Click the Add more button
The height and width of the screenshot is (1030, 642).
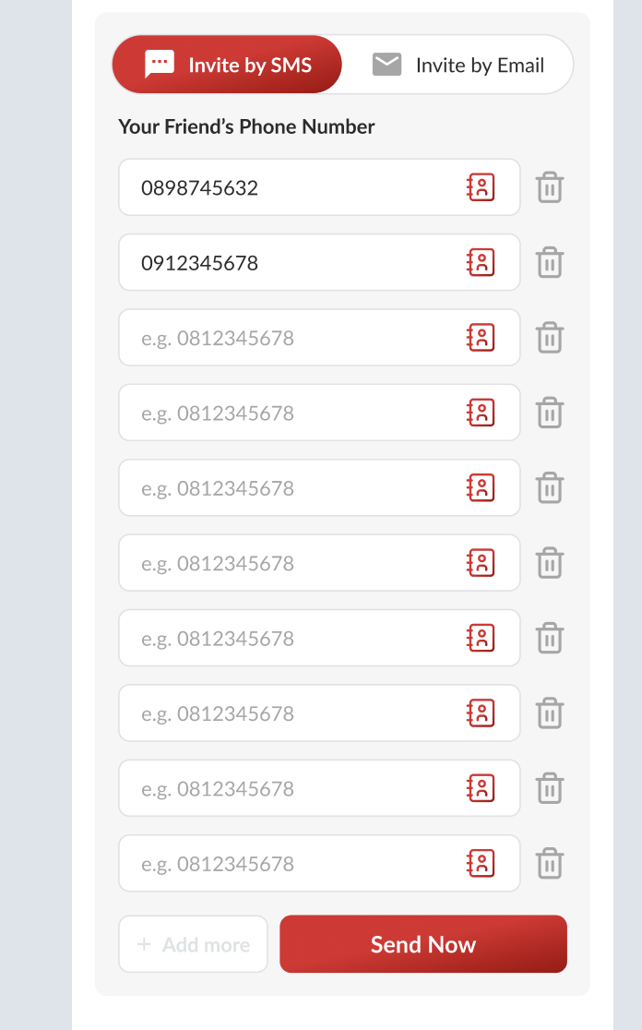tap(194, 944)
